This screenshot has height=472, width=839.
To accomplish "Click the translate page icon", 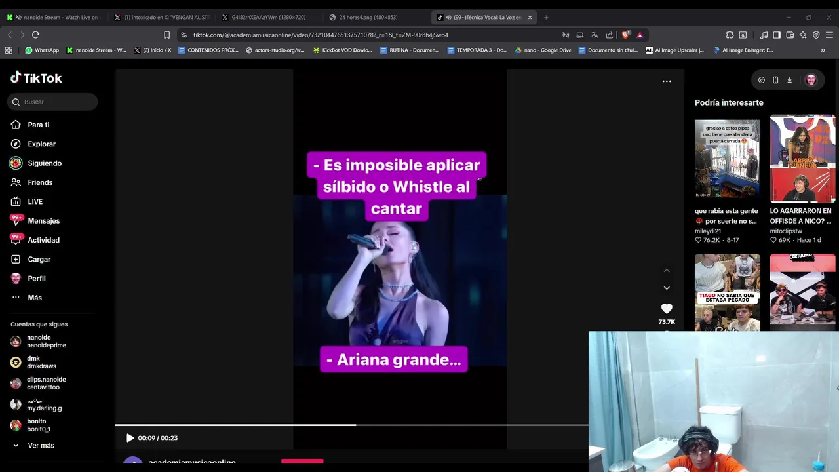I will pos(595,35).
